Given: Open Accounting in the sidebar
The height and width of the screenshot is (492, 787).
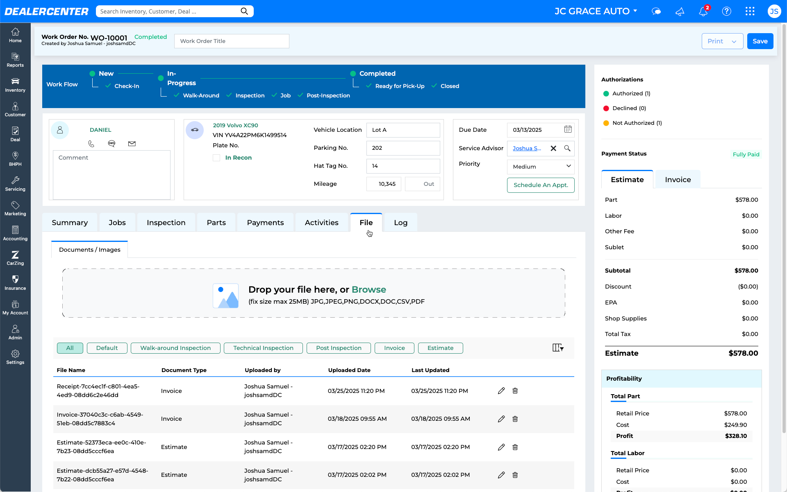Looking at the screenshot, I should pos(15,233).
